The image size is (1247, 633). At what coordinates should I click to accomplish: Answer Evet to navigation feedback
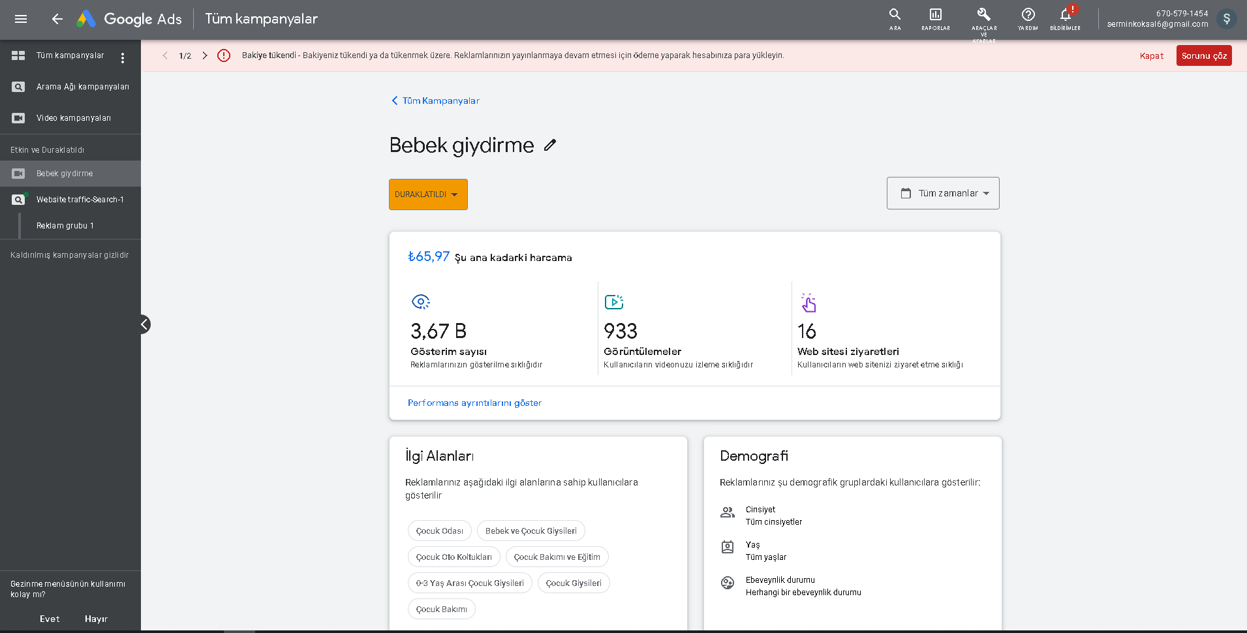[50, 619]
